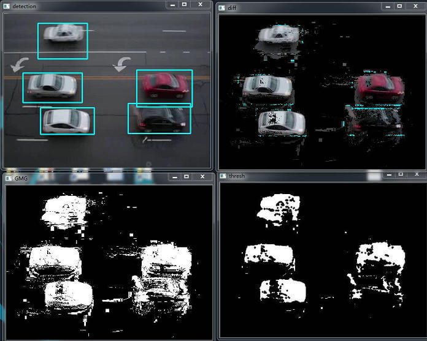The height and width of the screenshot is (341, 427).
Task: Minimize the GMG window
Action: [x=173, y=177]
